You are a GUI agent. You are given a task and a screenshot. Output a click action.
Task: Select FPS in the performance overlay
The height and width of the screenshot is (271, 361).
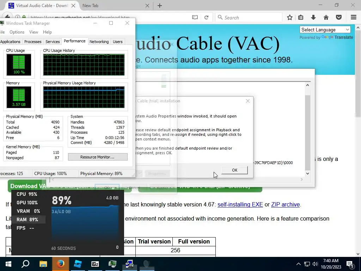[25, 228]
